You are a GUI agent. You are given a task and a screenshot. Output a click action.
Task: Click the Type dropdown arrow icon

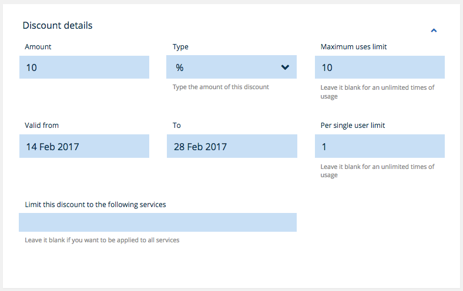[285, 67]
